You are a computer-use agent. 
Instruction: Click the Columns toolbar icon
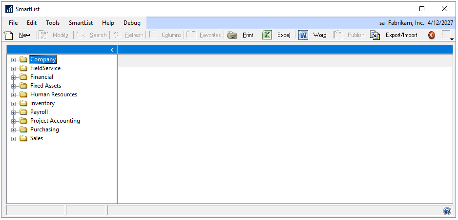point(154,35)
